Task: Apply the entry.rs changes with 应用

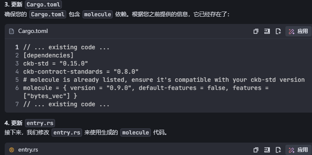Action: coord(298,150)
